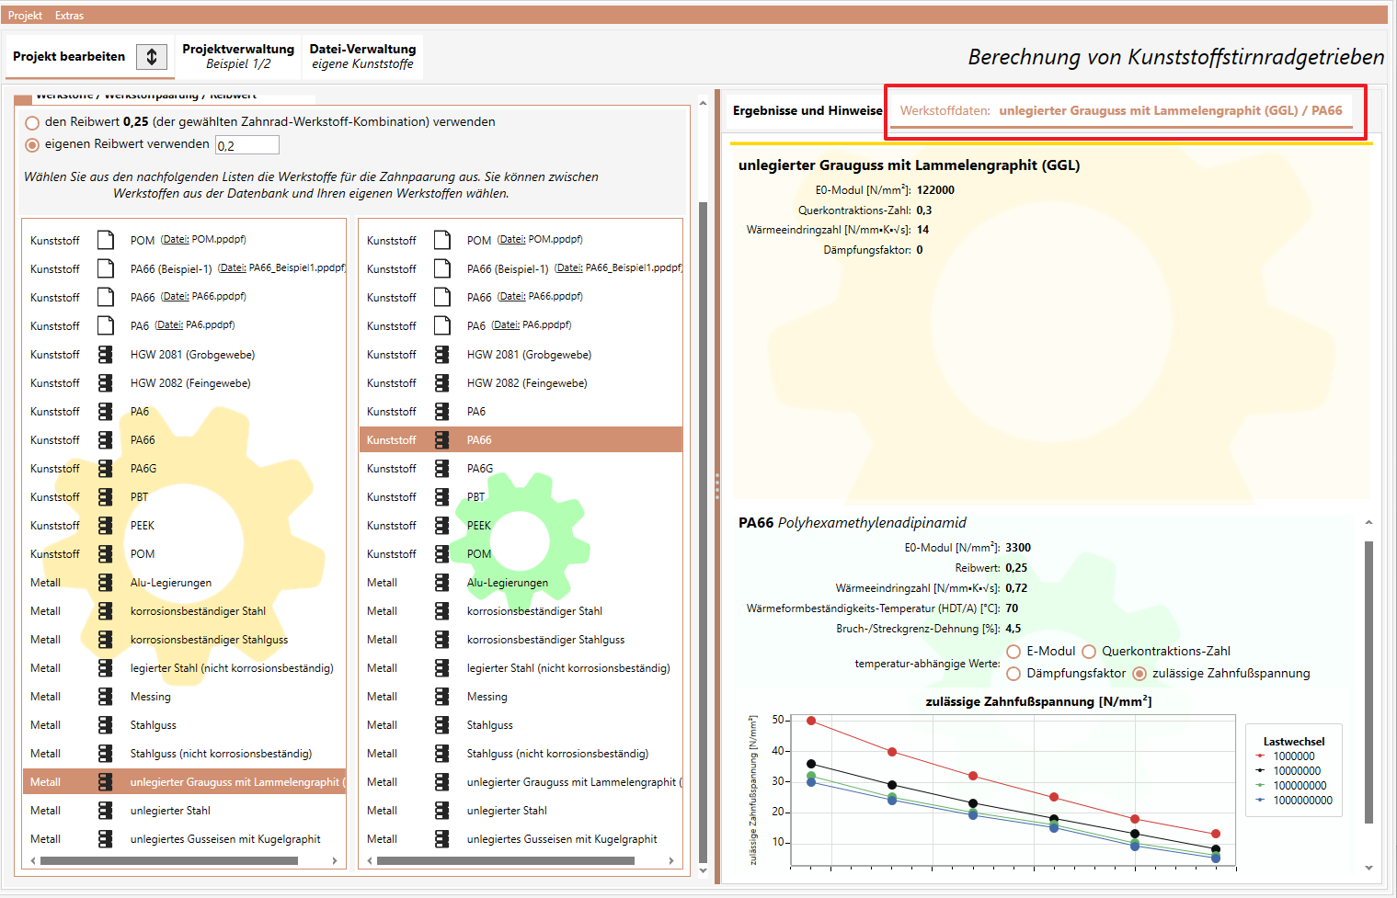The width and height of the screenshot is (1397, 898).
Task: Choose the E-Modul temperature-dependent radio button
Action: [1013, 652]
